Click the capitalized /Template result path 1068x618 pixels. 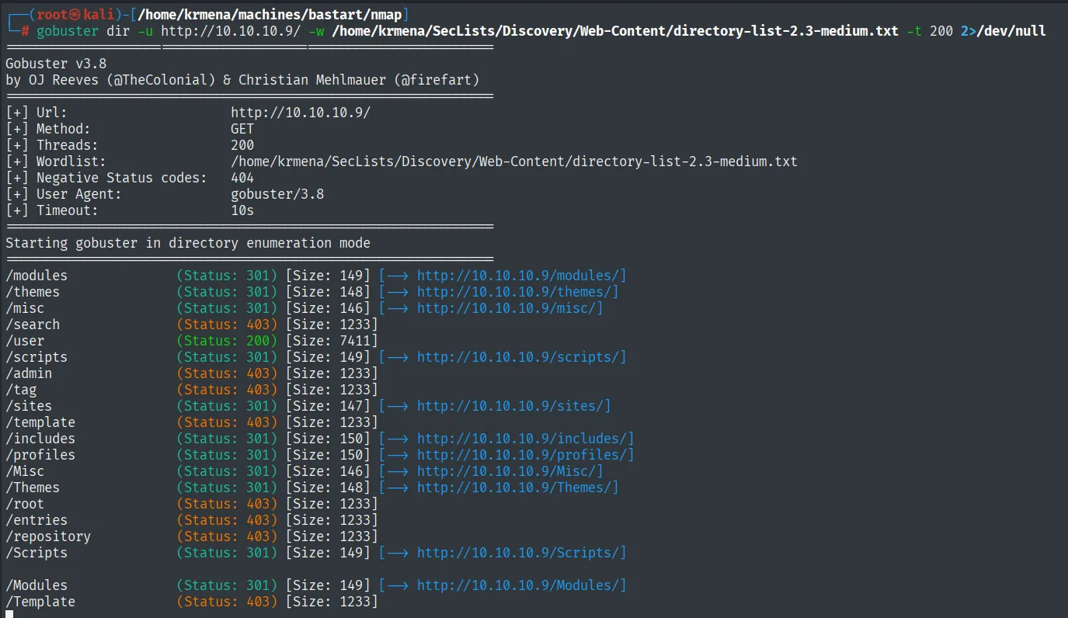click(x=40, y=602)
